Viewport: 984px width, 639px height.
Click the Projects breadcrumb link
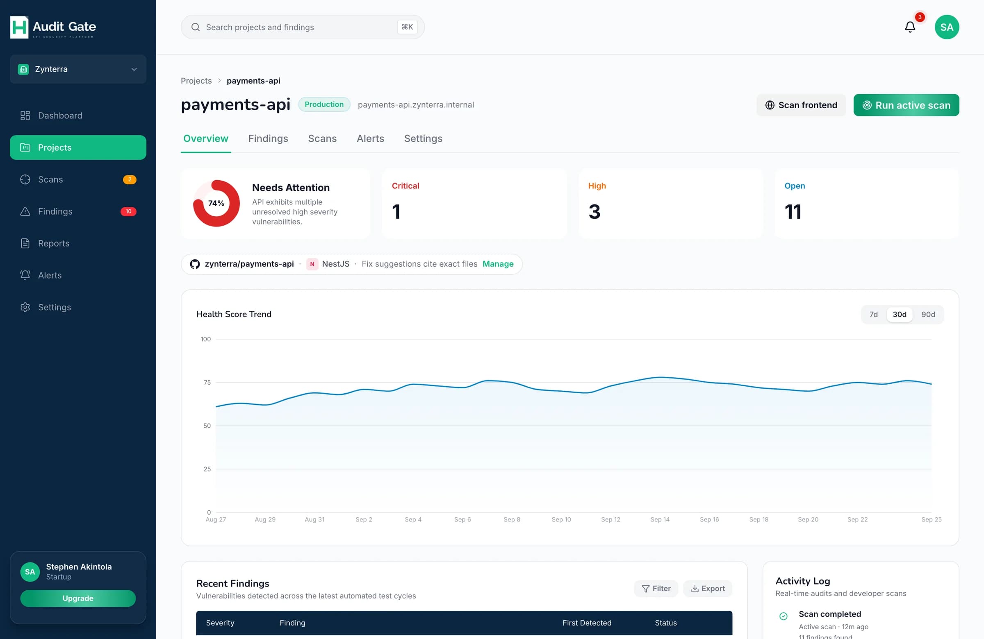click(196, 81)
